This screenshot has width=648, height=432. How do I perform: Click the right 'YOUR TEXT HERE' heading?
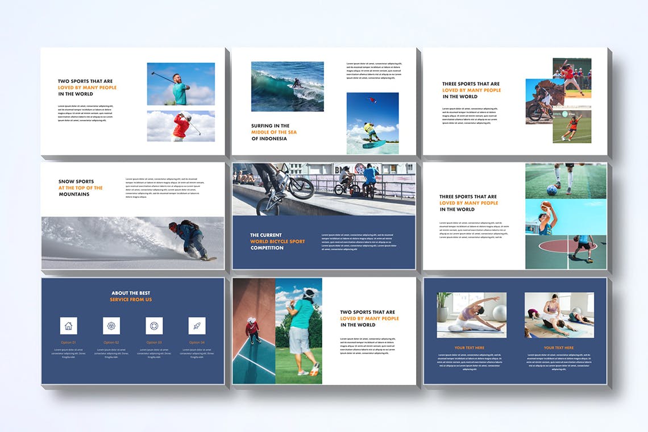point(558,347)
